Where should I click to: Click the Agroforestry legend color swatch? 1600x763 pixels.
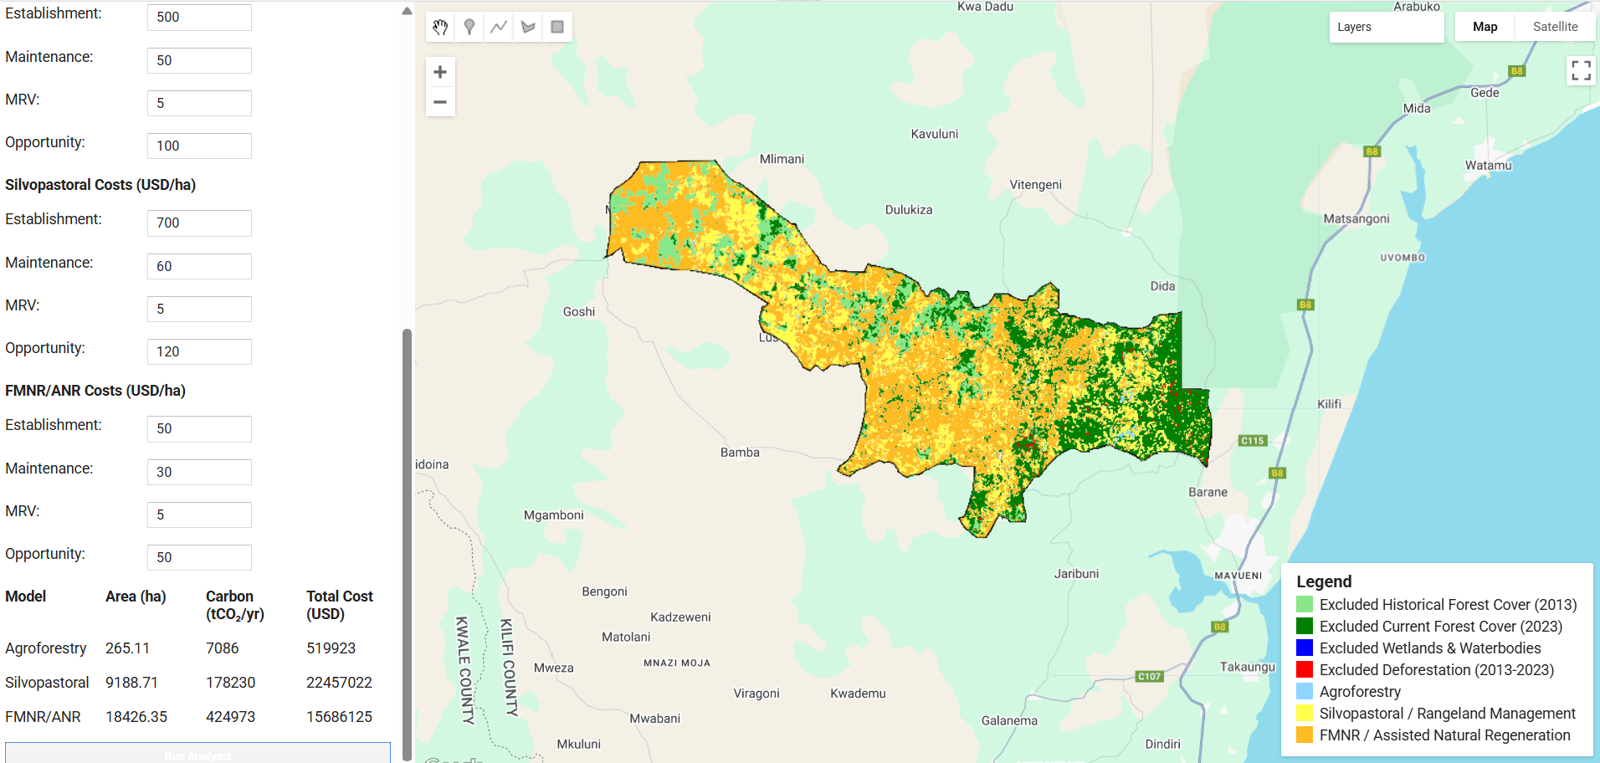[1305, 692]
